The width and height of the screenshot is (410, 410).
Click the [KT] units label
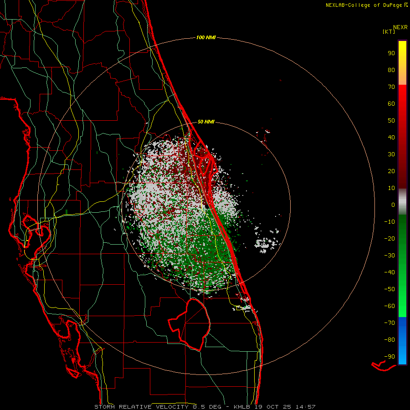click(389, 31)
